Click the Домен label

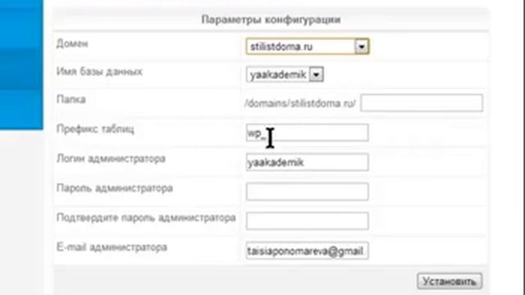(x=72, y=43)
